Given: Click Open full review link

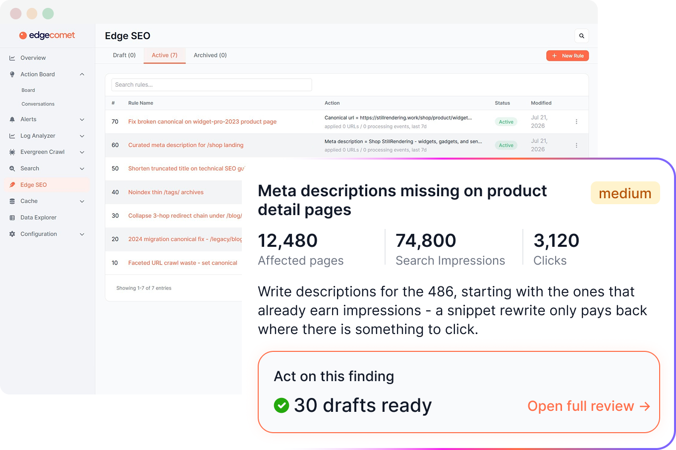Looking at the screenshot, I should 589,406.
